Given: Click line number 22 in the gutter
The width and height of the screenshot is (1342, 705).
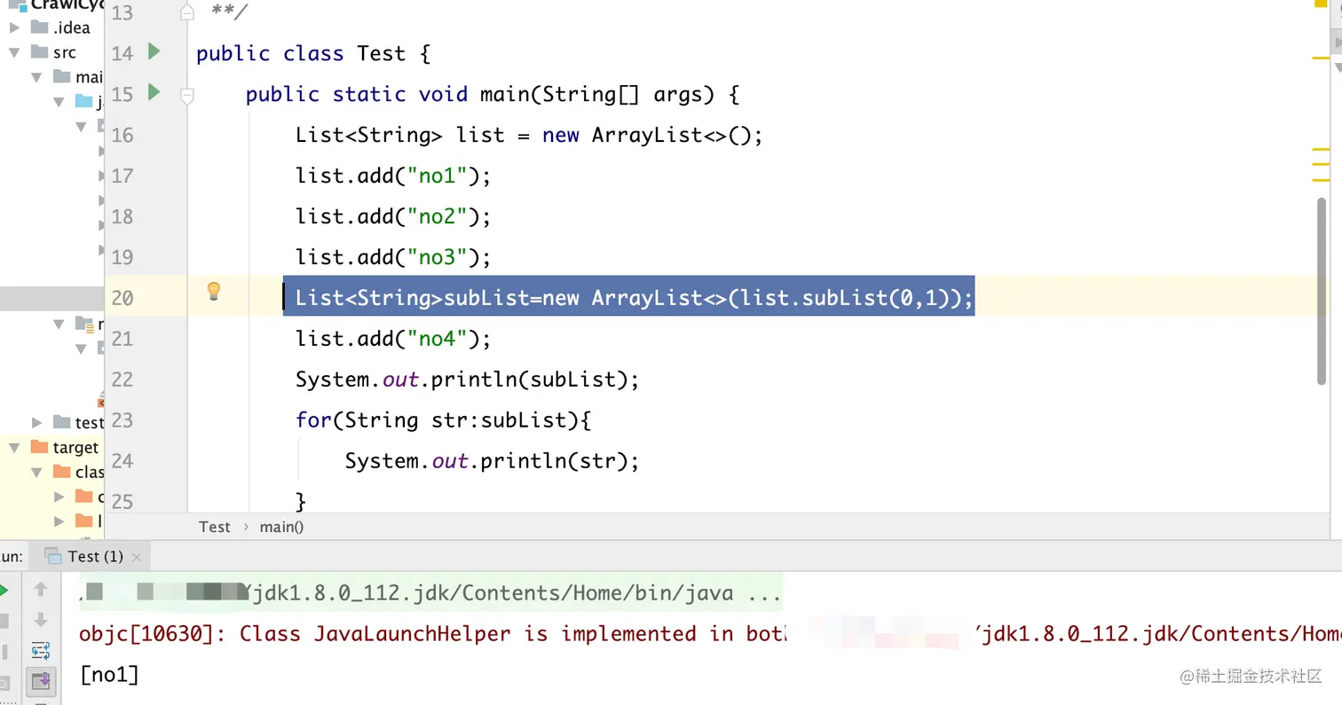Looking at the screenshot, I should (122, 380).
